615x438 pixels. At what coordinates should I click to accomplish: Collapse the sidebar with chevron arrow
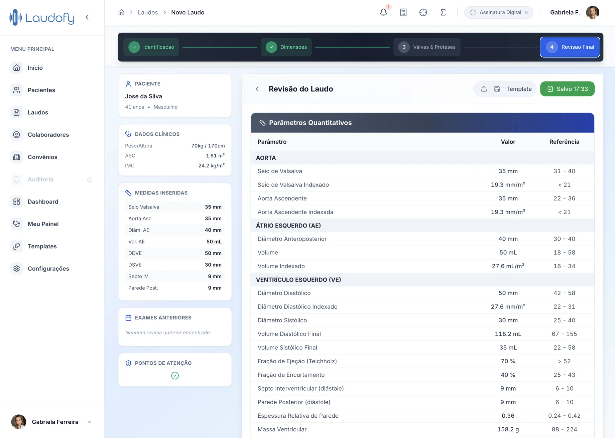point(87,17)
